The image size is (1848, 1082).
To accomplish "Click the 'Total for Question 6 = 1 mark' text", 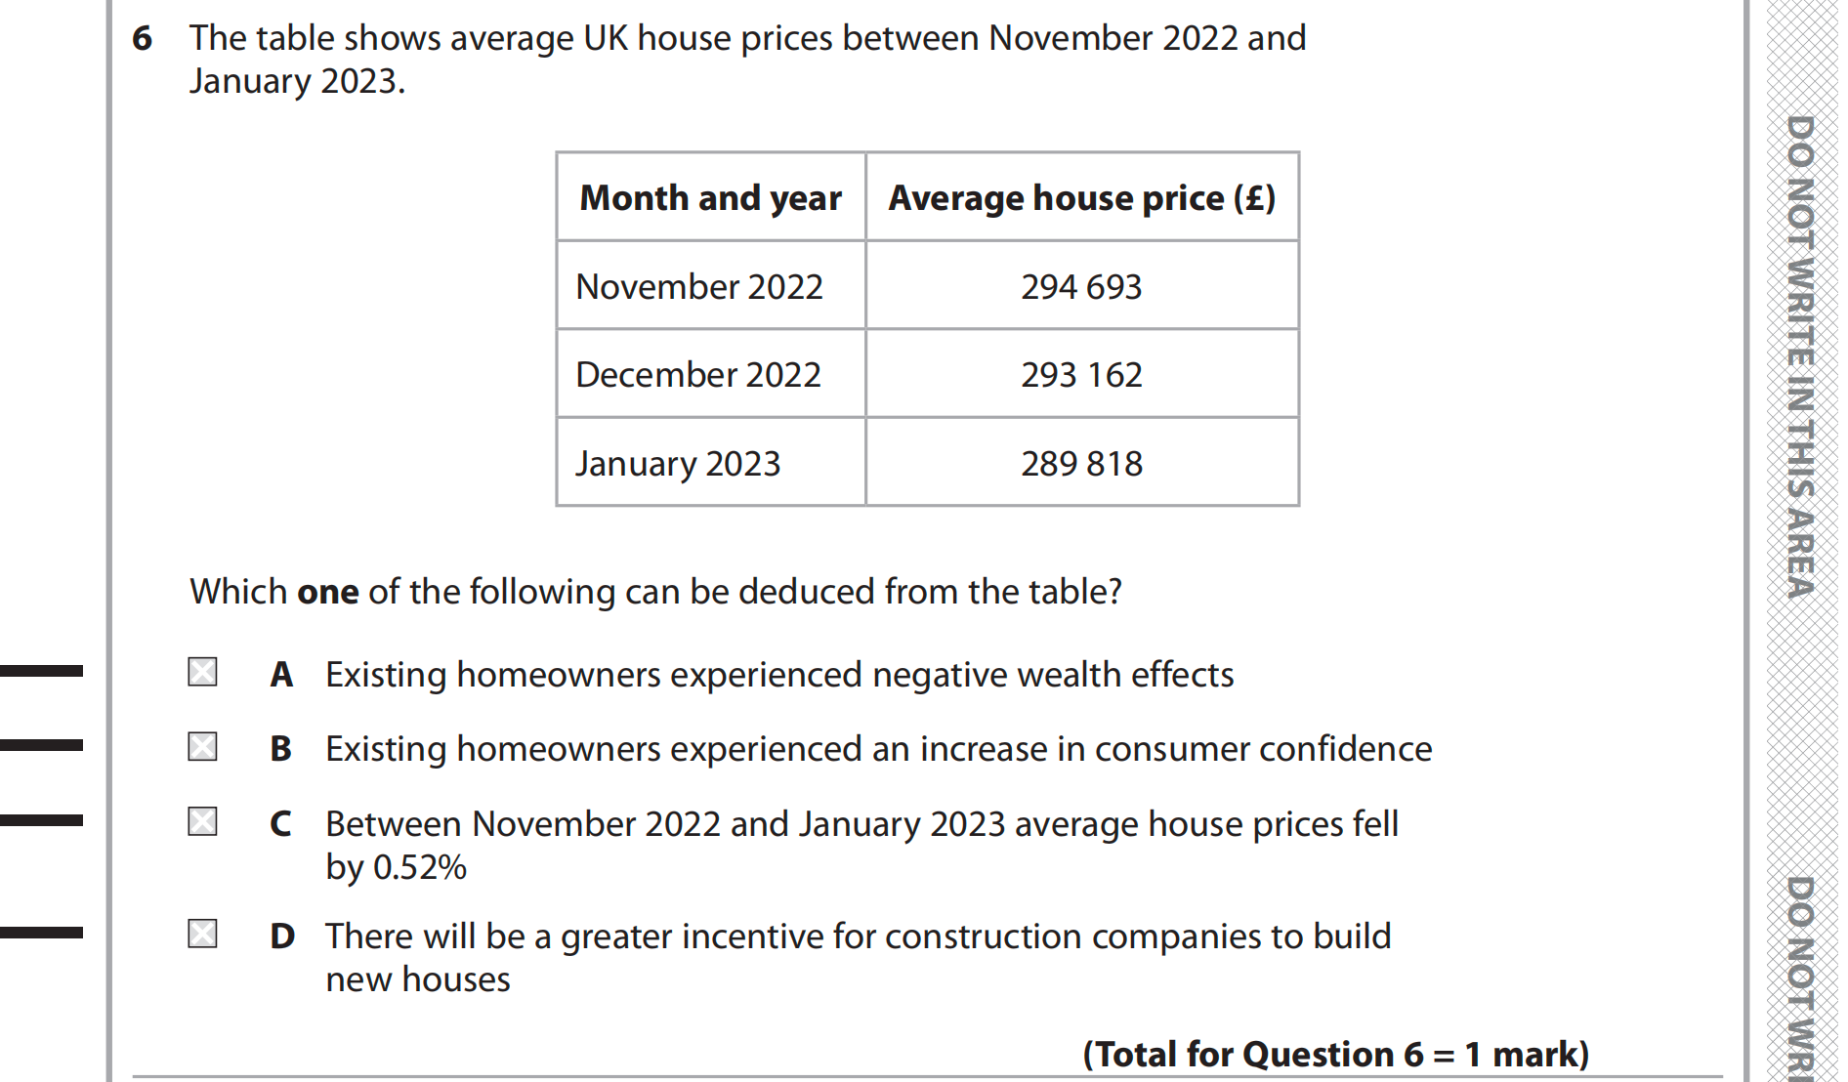I will tap(1335, 1055).
